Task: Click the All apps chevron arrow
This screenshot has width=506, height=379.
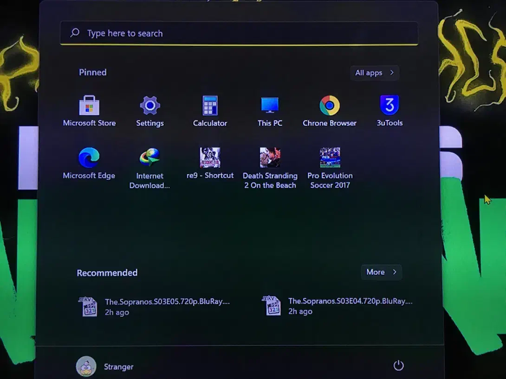Action: pyautogui.click(x=392, y=73)
